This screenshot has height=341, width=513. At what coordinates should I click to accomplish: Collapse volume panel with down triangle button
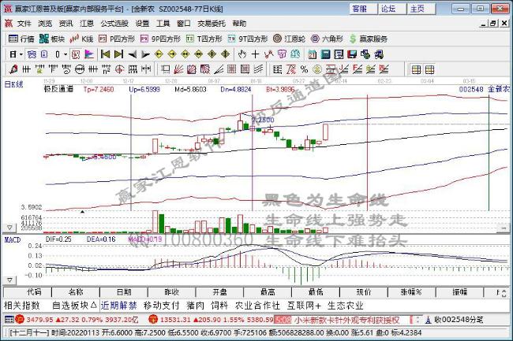(x=9, y=227)
